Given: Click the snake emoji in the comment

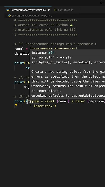Looking at the screenshot, I should tap(71, 25).
